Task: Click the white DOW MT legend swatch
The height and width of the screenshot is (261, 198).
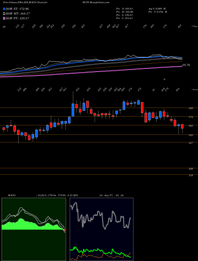Action: click(x=4, y=13)
